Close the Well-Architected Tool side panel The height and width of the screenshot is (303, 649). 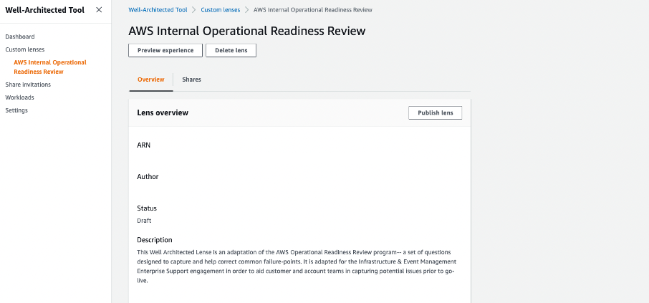(99, 9)
